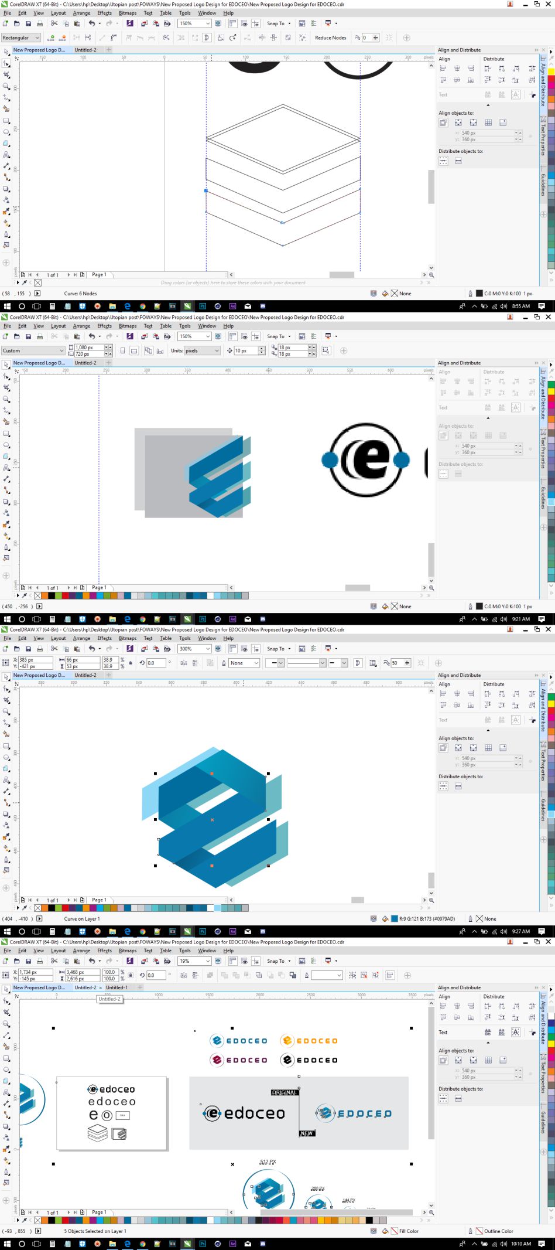The height and width of the screenshot is (1250, 555).
Task: Close the Untitled-2 tab in the 10:10 AM window
Action: (x=101, y=987)
